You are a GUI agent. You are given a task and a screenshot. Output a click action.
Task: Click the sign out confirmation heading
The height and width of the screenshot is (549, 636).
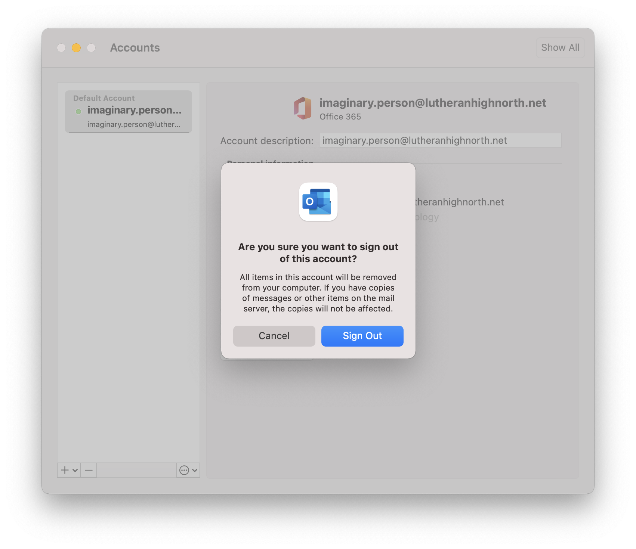tap(318, 253)
